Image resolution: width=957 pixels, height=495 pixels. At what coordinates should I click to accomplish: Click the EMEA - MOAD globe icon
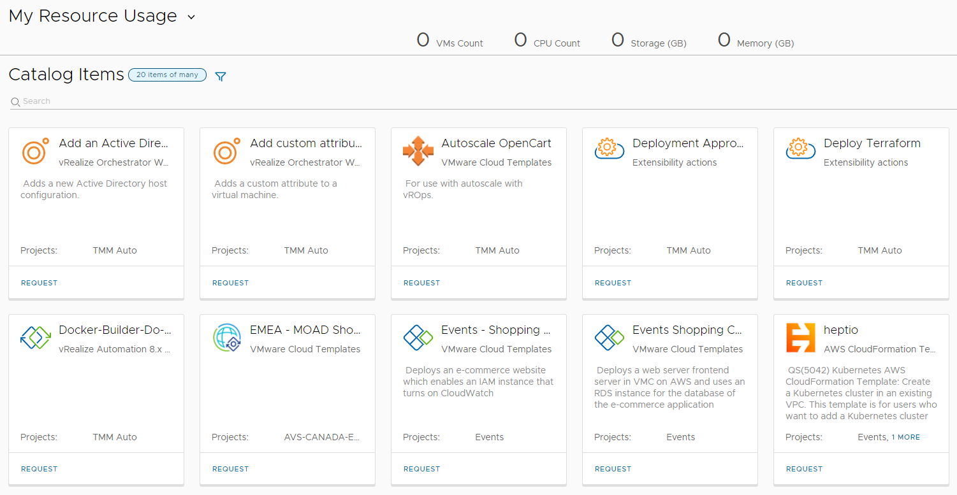(227, 338)
